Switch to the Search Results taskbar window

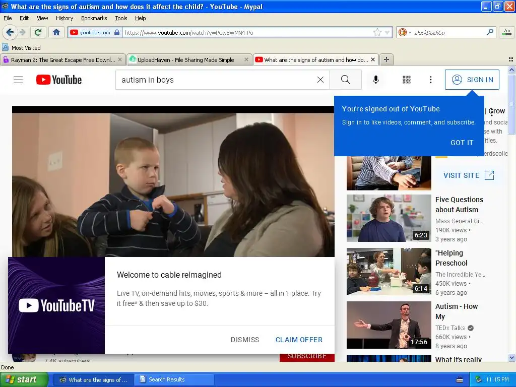click(x=174, y=379)
